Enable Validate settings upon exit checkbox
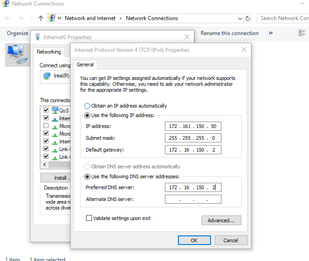The image size is (309, 261). [89, 218]
